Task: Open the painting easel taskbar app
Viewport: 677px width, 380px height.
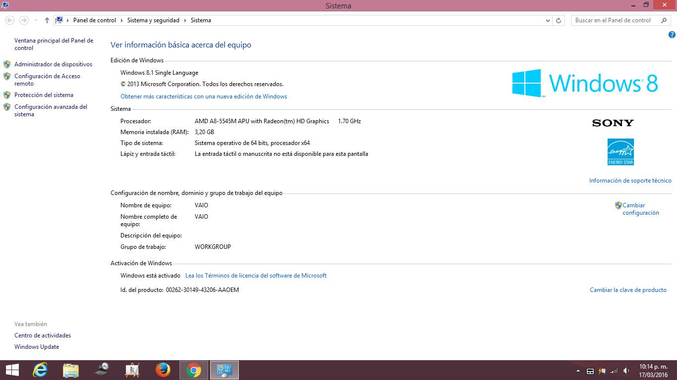Action: point(132,370)
